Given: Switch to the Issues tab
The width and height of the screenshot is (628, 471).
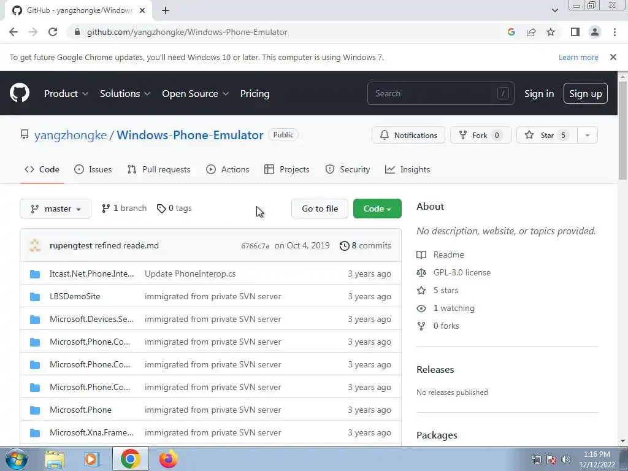Looking at the screenshot, I should point(93,169).
